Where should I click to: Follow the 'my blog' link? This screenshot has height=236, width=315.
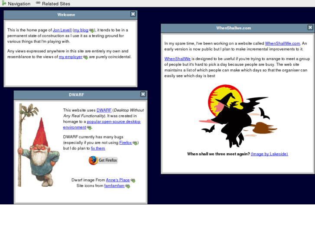click(81, 30)
